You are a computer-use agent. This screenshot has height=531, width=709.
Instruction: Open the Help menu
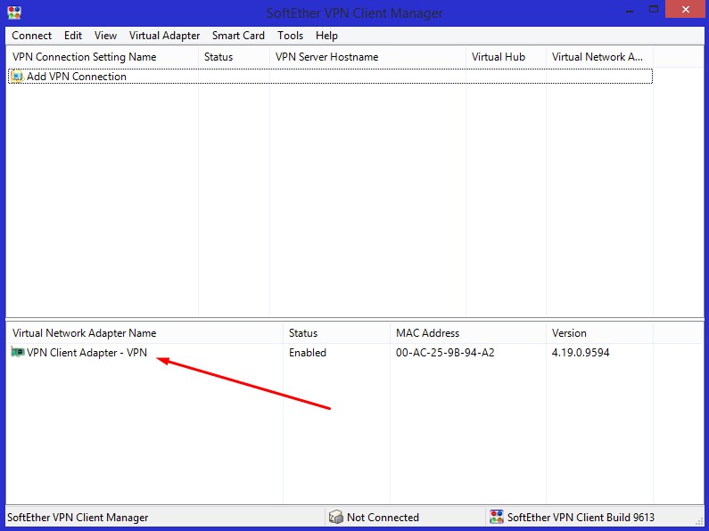[326, 36]
